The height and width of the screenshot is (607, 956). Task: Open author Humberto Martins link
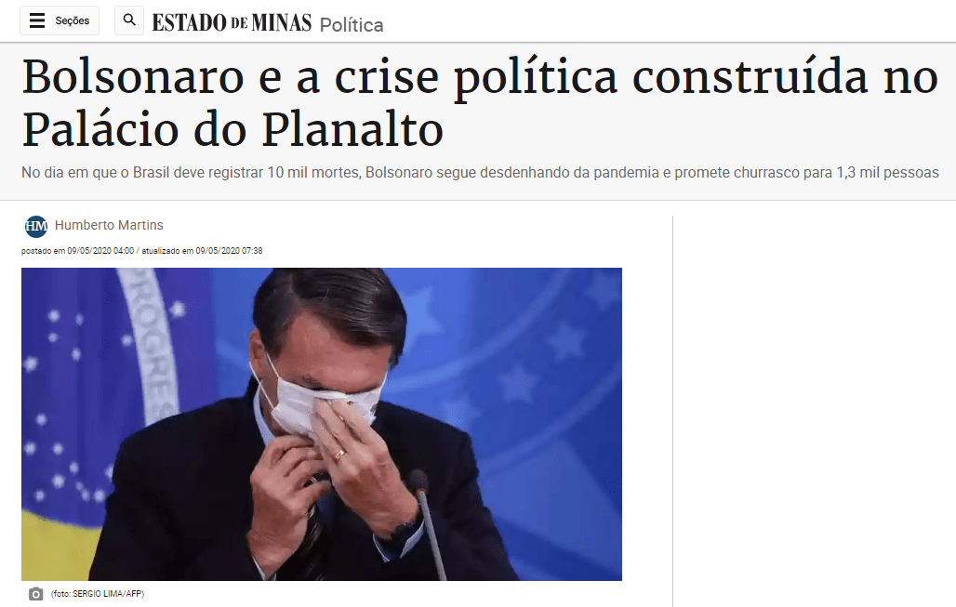pyautogui.click(x=109, y=225)
